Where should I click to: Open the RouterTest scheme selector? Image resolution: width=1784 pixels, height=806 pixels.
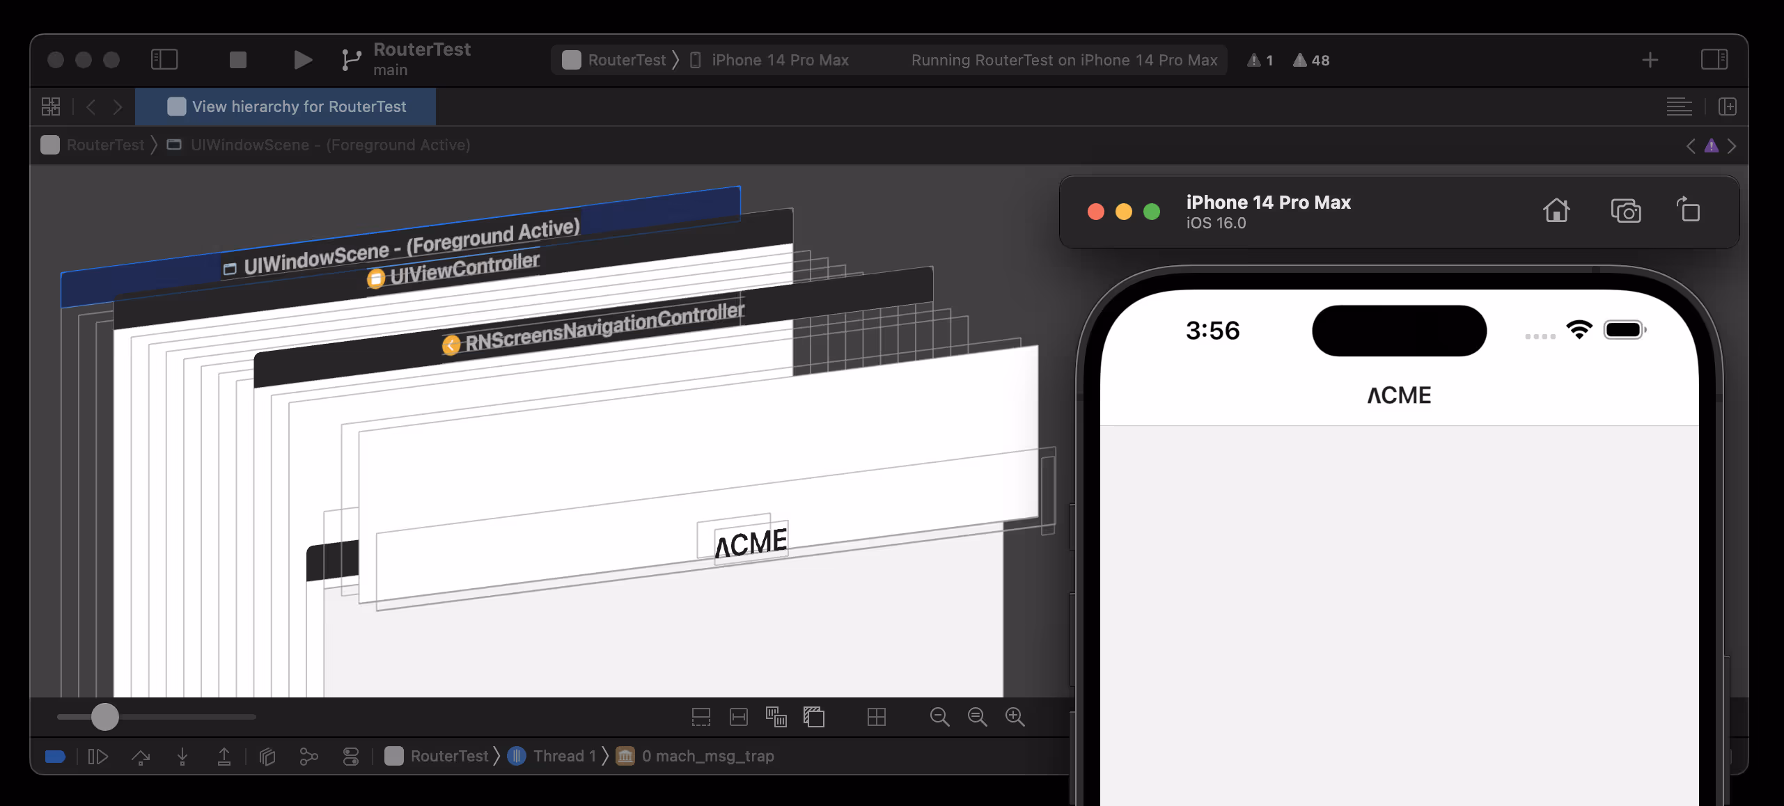(613, 60)
